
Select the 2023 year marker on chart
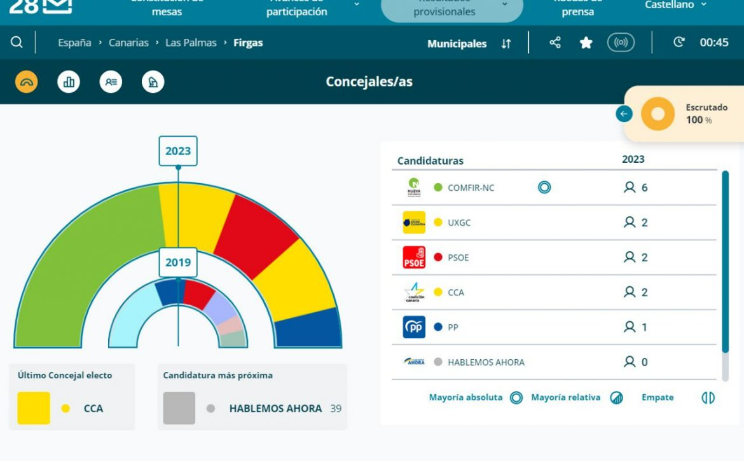click(178, 151)
